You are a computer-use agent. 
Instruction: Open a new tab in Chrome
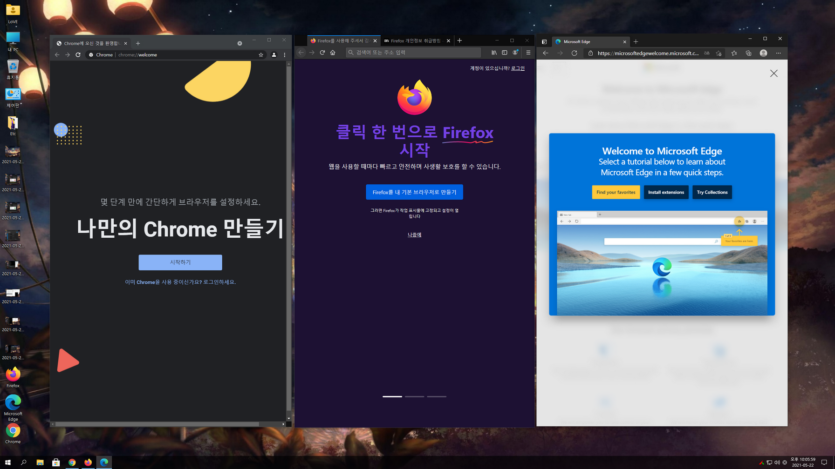[x=138, y=43]
